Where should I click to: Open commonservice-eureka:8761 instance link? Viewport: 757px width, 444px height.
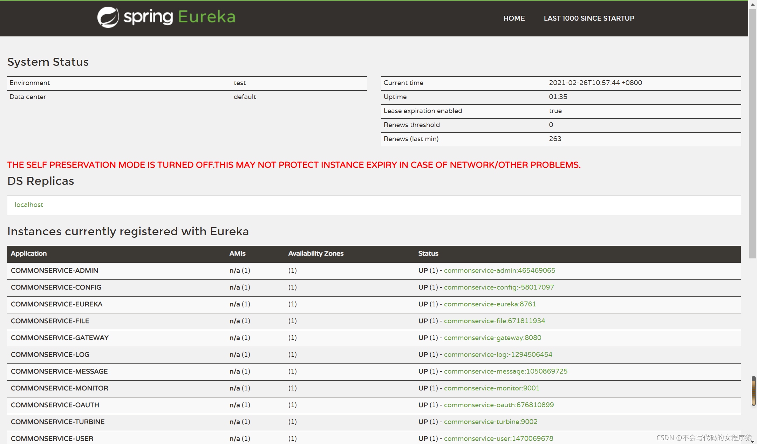(x=490, y=304)
